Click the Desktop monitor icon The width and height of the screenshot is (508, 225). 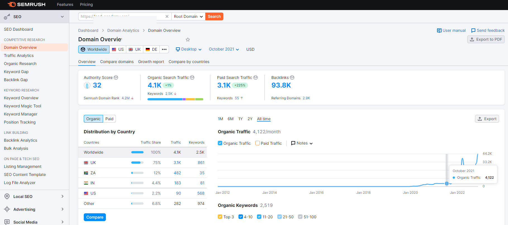tap(178, 49)
